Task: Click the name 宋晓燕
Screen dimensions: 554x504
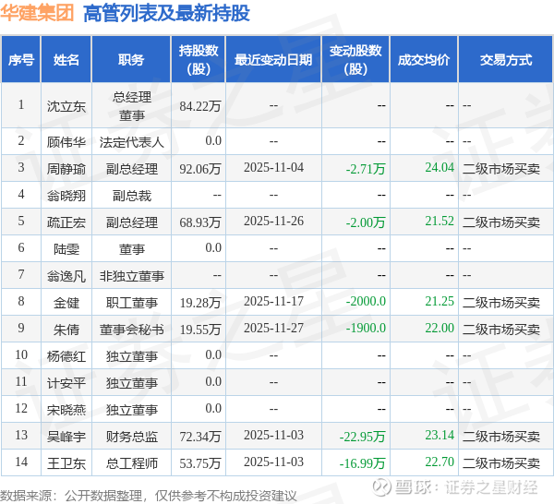Action: (x=66, y=410)
